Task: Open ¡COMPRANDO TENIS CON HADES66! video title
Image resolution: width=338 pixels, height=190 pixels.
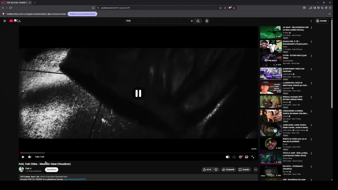Action: [x=294, y=70]
